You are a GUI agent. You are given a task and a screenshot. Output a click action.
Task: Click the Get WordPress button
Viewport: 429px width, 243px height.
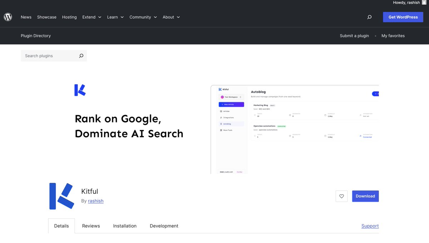(x=403, y=17)
